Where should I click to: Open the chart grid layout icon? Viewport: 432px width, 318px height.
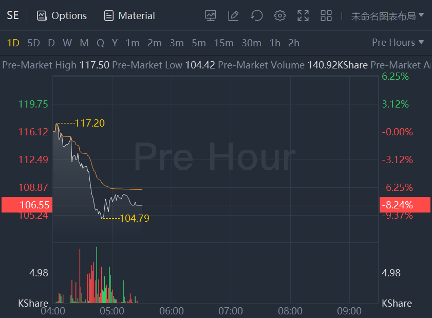(x=326, y=15)
